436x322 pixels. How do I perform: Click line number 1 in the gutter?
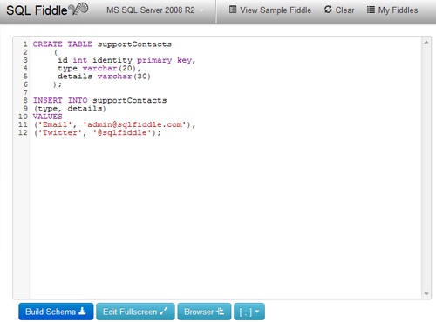(25, 44)
